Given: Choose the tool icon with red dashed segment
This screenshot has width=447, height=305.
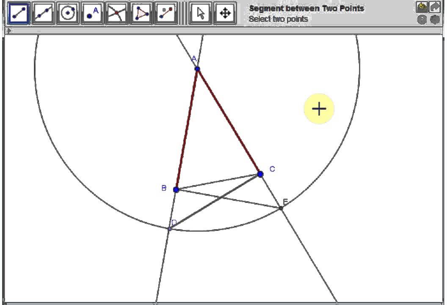Looking at the screenshot, I should [x=166, y=13].
